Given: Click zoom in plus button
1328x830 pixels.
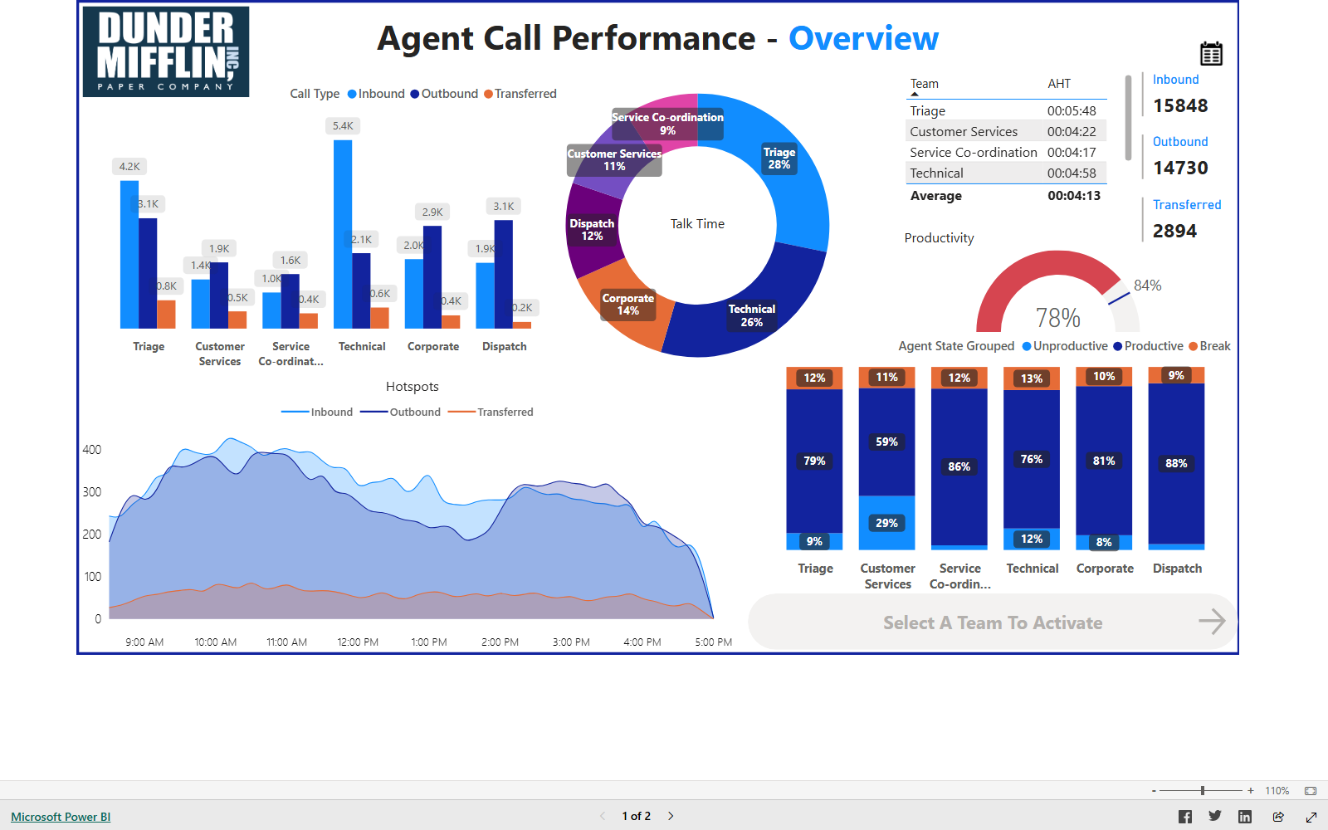Looking at the screenshot, I should pyautogui.click(x=1251, y=791).
